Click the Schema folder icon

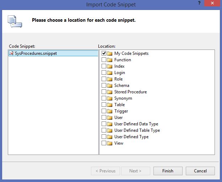110,85
